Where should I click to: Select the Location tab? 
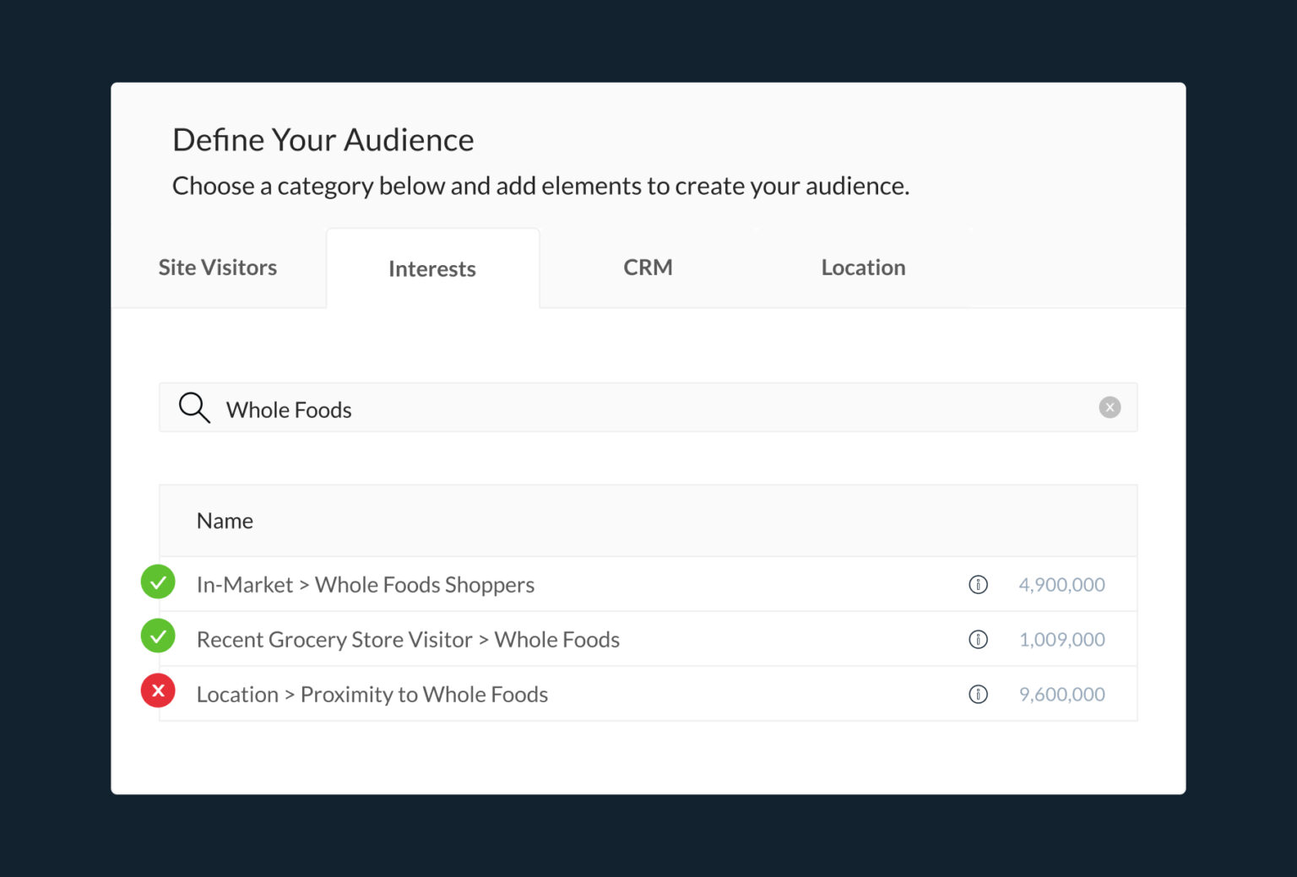click(862, 267)
